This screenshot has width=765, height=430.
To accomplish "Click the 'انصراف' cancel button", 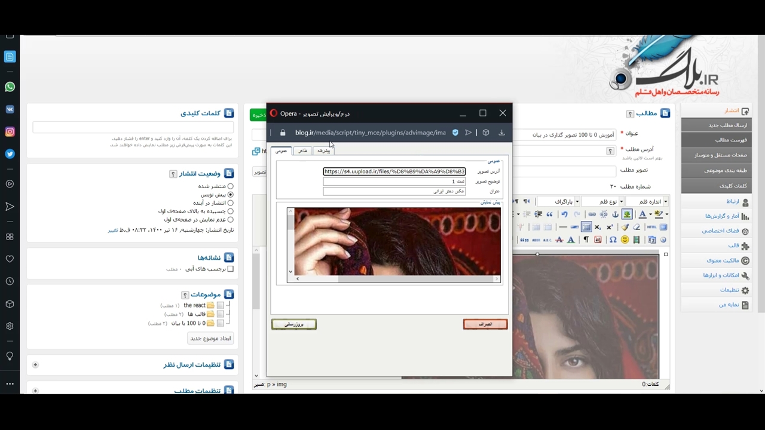I will pyautogui.click(x=485, y=324).
